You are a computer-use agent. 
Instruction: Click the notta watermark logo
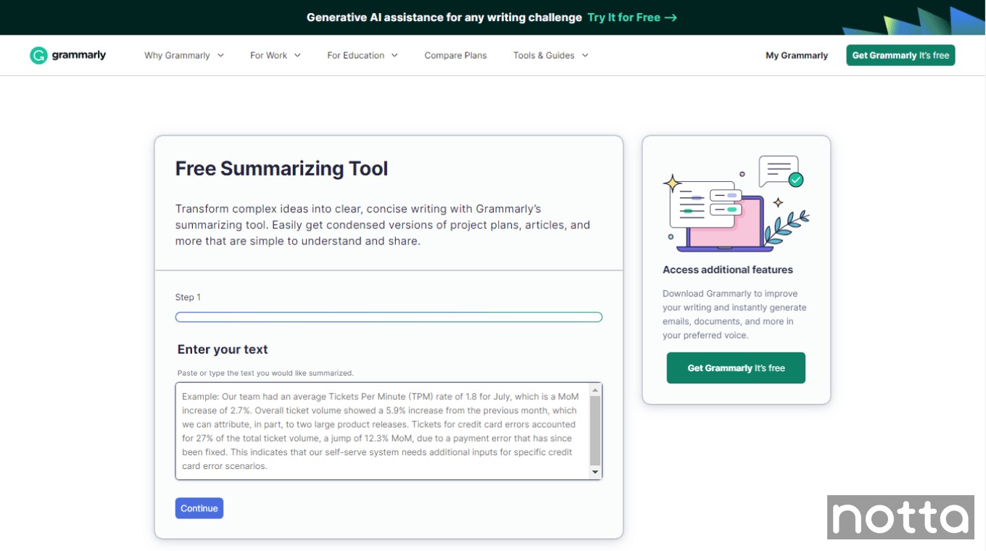point(900,518)
